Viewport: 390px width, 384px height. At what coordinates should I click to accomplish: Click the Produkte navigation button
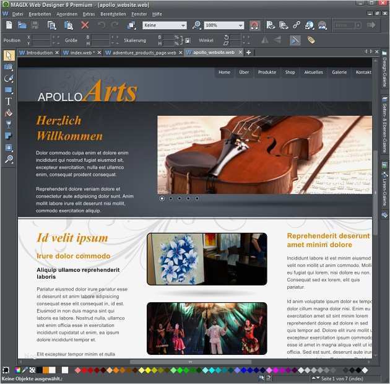pos(267,72)
